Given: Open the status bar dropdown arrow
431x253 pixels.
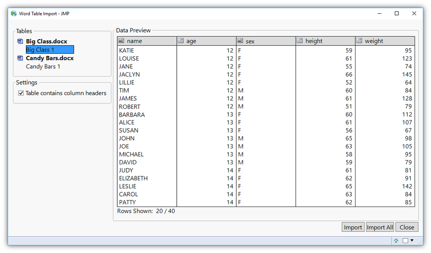Looking at the screenshot, I should (x=412, y=241).
